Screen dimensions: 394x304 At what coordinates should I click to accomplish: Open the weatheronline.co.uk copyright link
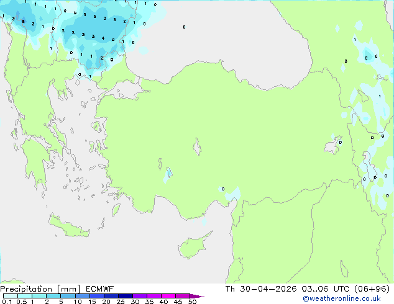(342, 298)
